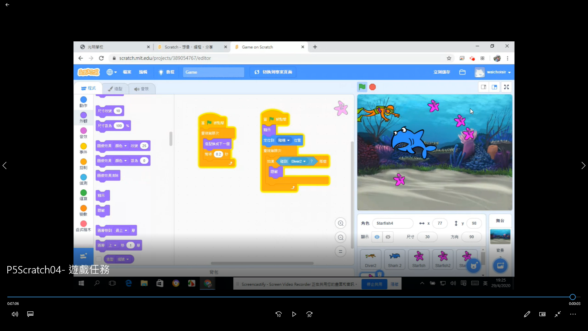Screen dimensions: 588x331
Task: Open the File menu in Scratch
Action: tap(127, 72)
